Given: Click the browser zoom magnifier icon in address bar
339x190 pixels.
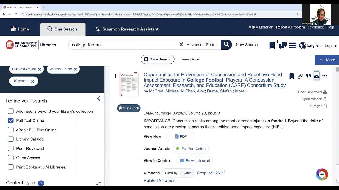Looking at the screenshot, I should 298,14.
